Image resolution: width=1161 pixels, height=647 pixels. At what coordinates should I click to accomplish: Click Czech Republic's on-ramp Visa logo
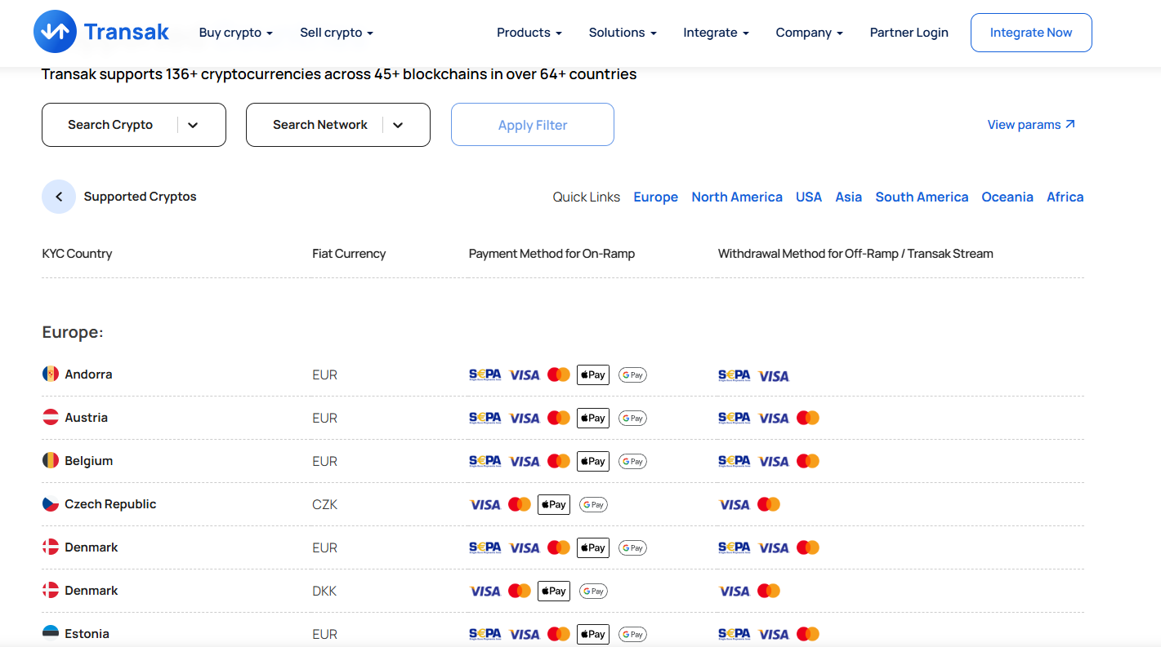pos(485,504)
